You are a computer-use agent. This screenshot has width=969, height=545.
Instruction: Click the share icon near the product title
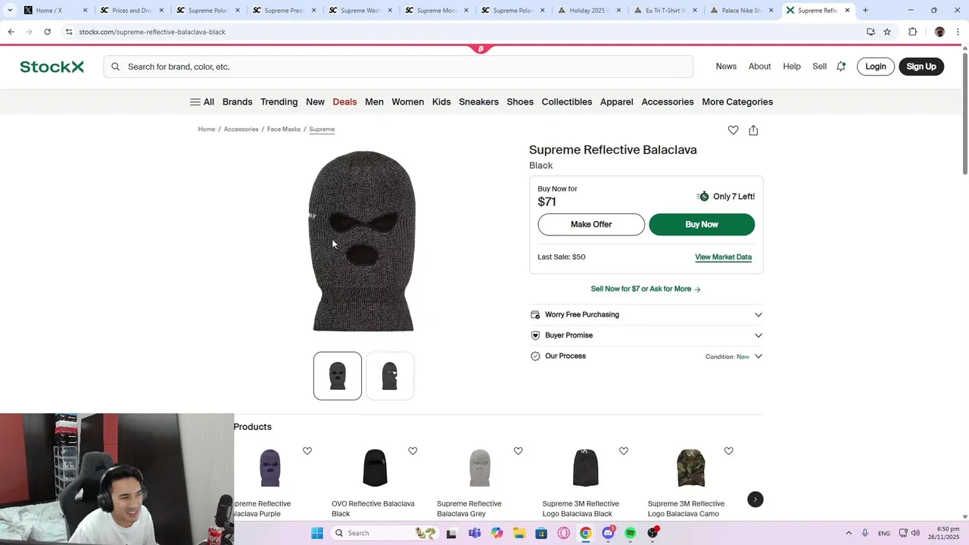(753, 130)
